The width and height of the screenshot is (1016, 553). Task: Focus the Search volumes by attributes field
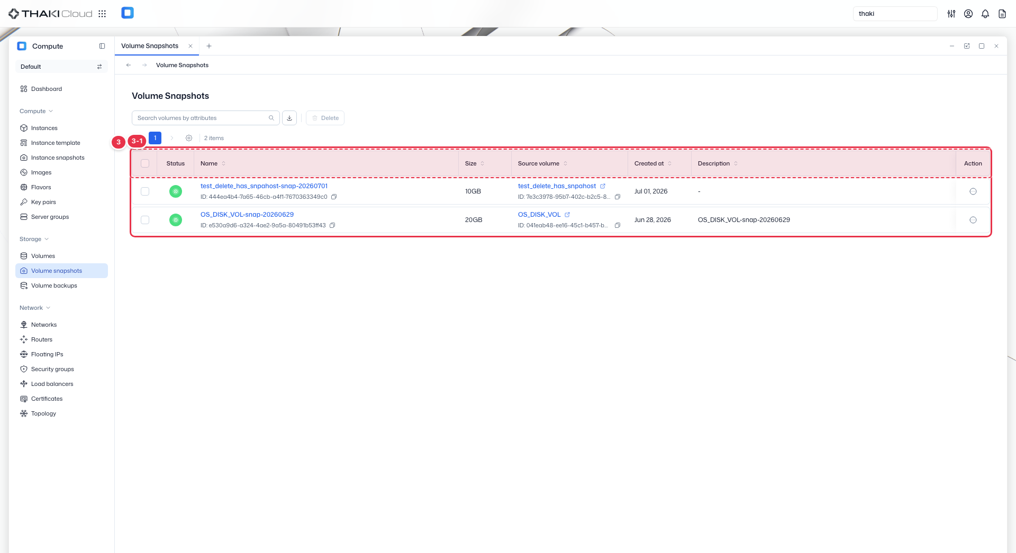[x=205, y=118]
